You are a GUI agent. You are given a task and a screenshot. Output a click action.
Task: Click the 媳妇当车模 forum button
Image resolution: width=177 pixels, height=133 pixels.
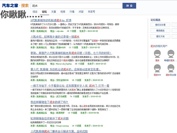click(x=160, y=25)
